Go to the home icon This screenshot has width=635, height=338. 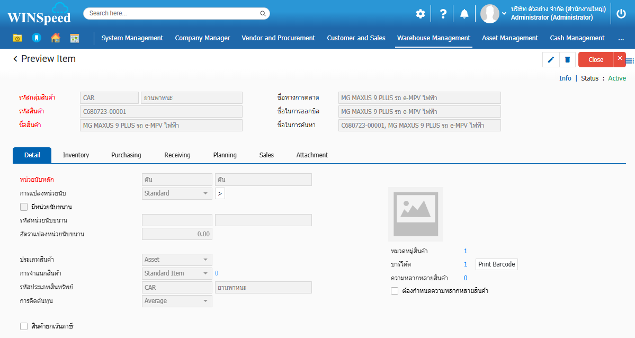[55, 38]
